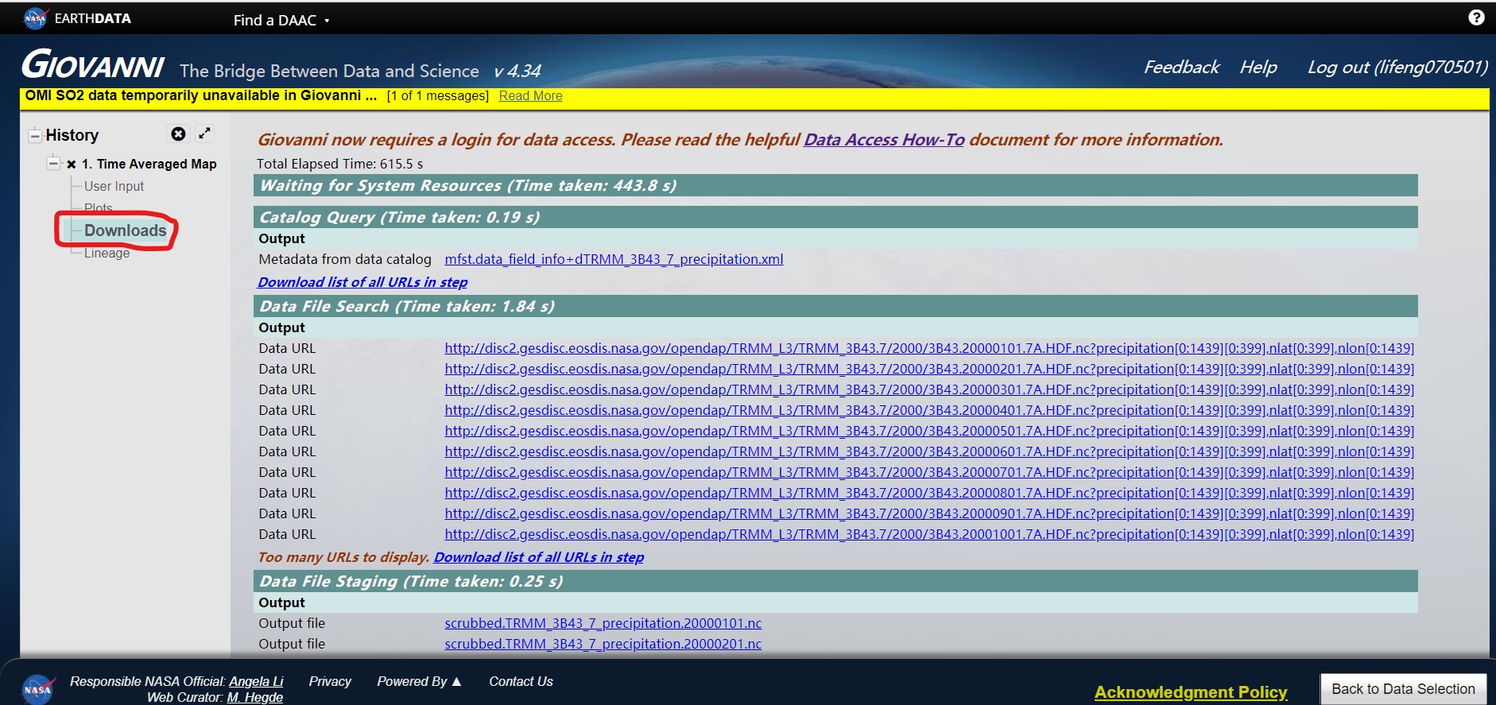Image resolution: width=1496 pixels, height=705 pixels.
Task: Download scrubbed.TRMM_3B43_7_precipitation.20000101.nc
Action: pos(603,623)
